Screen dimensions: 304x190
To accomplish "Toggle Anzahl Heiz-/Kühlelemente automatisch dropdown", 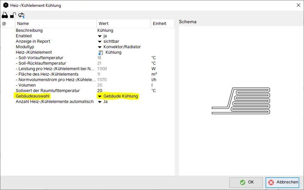I will click(x=100, y=102).
